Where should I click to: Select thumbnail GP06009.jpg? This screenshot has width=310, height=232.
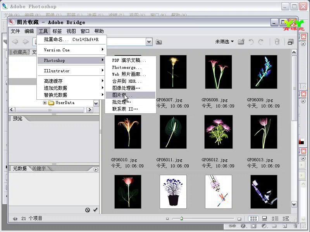point(264,72)
